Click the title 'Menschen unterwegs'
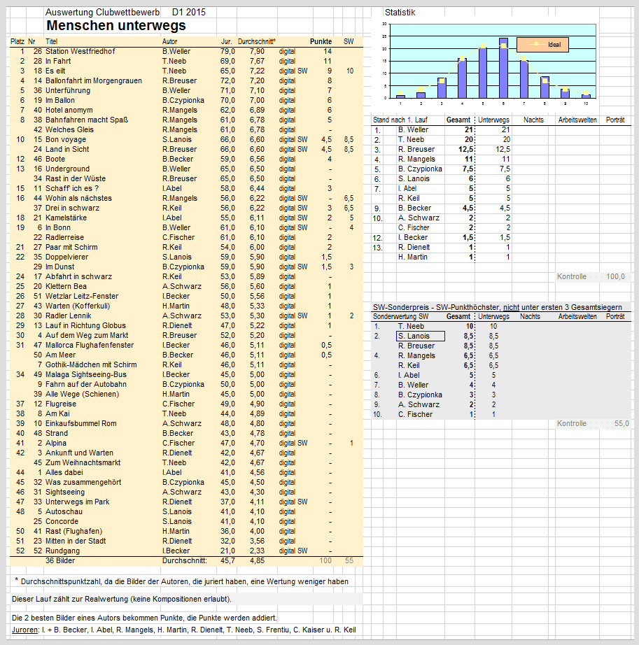 coord(116,25)
